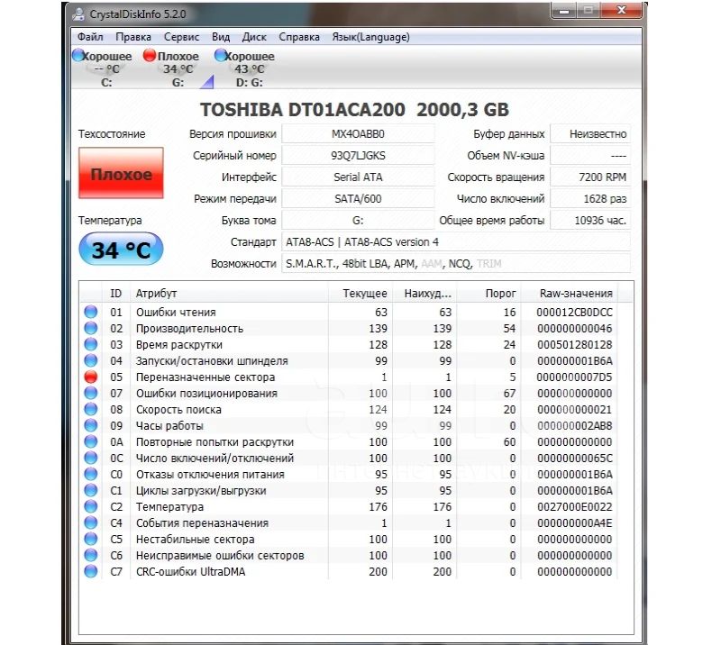Screen dimensions: 721x645
Task: Open the Правка menu
Action: coord(133,37)
